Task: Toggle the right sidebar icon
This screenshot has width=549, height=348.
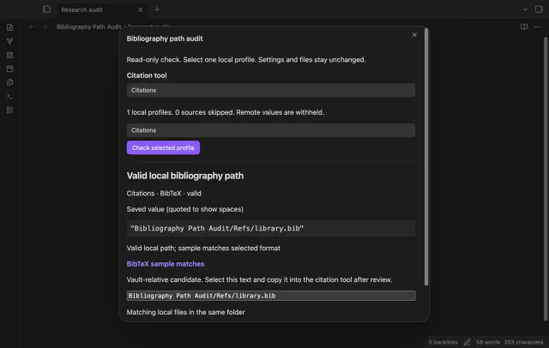Action: point(539,9)
